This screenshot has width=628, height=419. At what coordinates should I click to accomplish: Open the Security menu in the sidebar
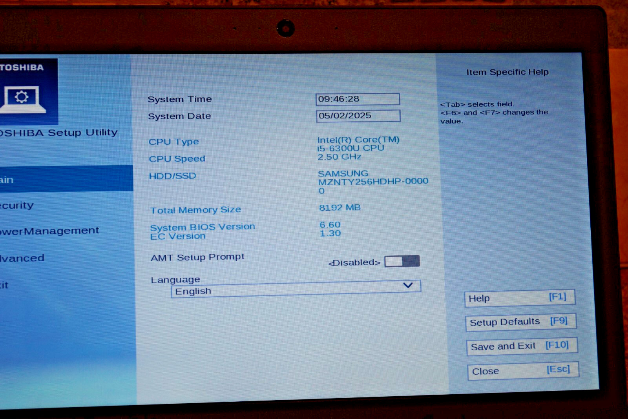tap(17, 205)
